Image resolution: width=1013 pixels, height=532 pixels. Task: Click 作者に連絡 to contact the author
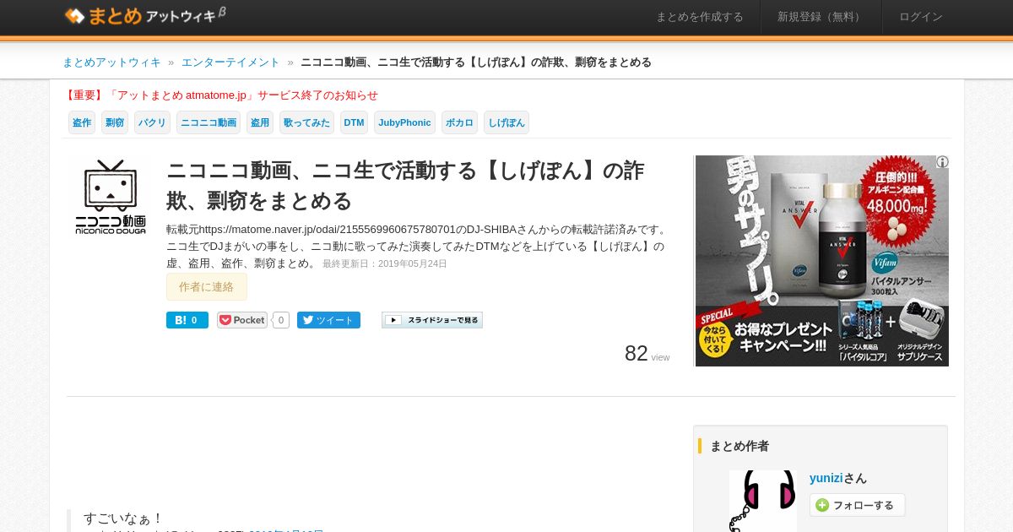coord(207,287)
